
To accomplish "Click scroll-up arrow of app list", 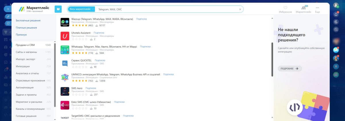I will click(272, 19).
